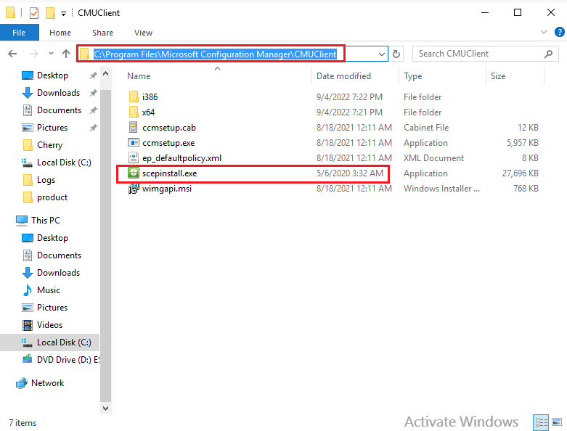The width and height of the screenshot is (567, 431).
Task: Click the address bar path text
Action: (215, 54)
